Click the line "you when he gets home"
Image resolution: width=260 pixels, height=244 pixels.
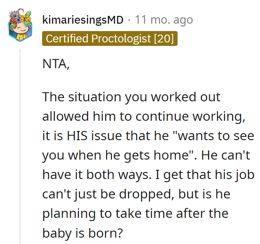click(x=118, y=156)
